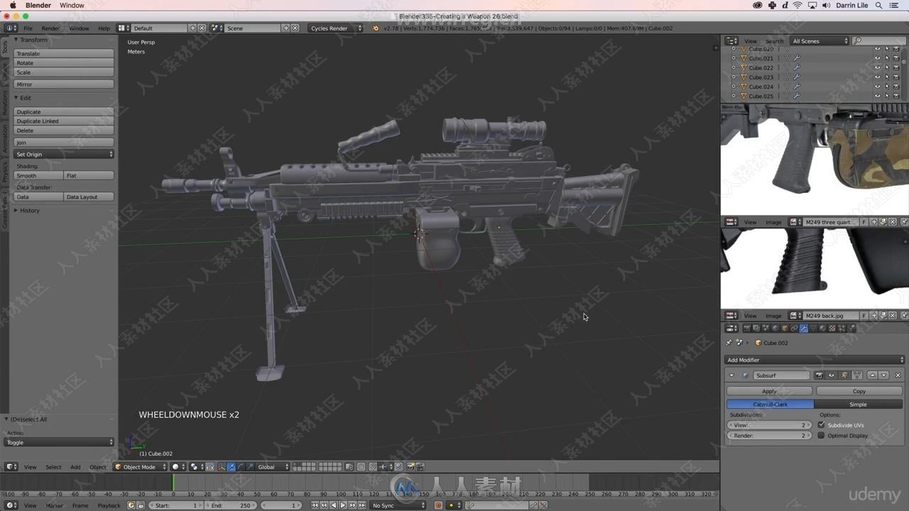This screenshot has height=511, width=909.
Task: Toggle Subsurf modifier render camera
Action: pyautogui.click(x=819, y=375)
